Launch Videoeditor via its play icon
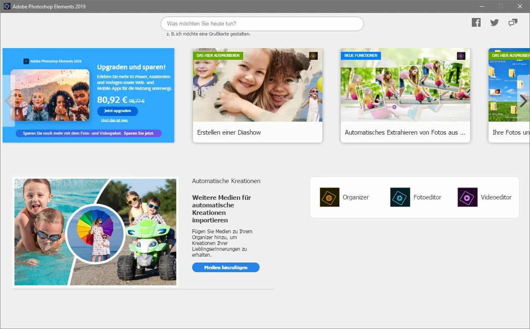530x329 pixels. pos(468,197)
